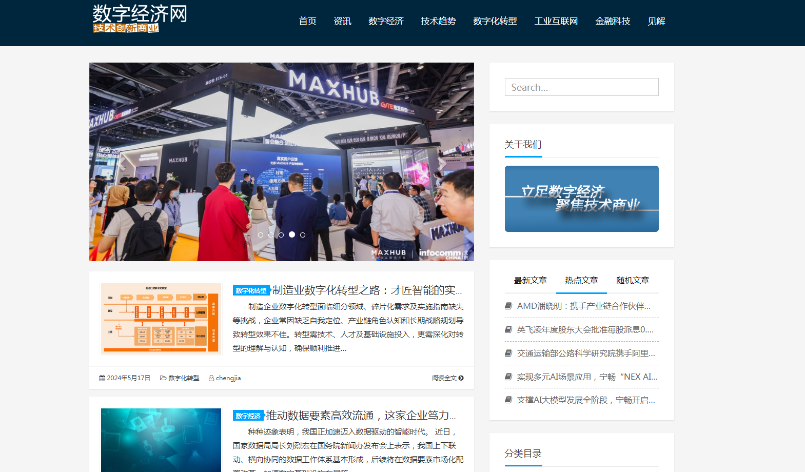Click the user icon beside chengjia
This screenshot has height=472, width=805.
[x=211, y=378]
